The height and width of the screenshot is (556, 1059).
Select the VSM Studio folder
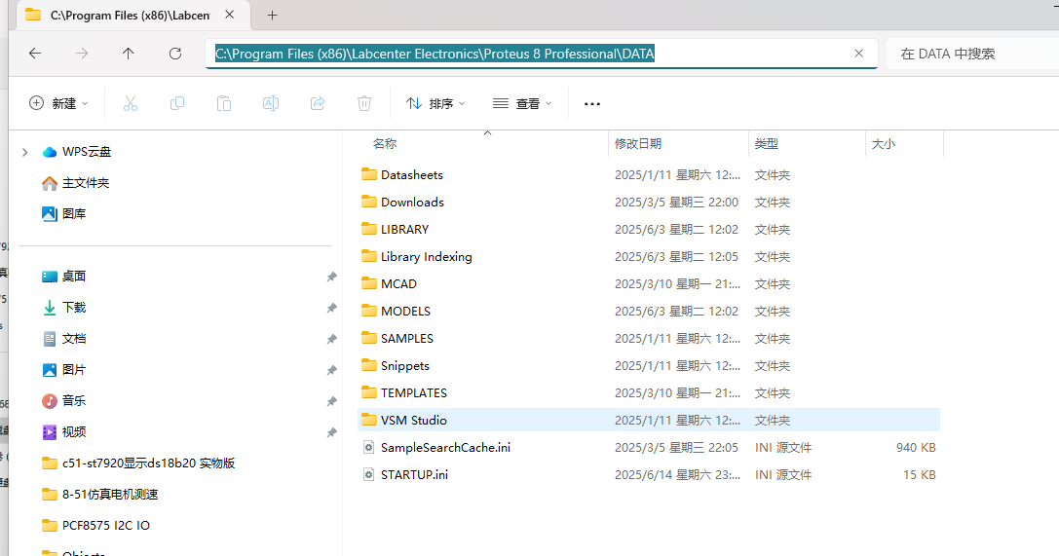tap(649, 420)
